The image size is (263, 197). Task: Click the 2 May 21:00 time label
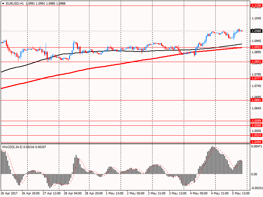[x=157, y=193]
